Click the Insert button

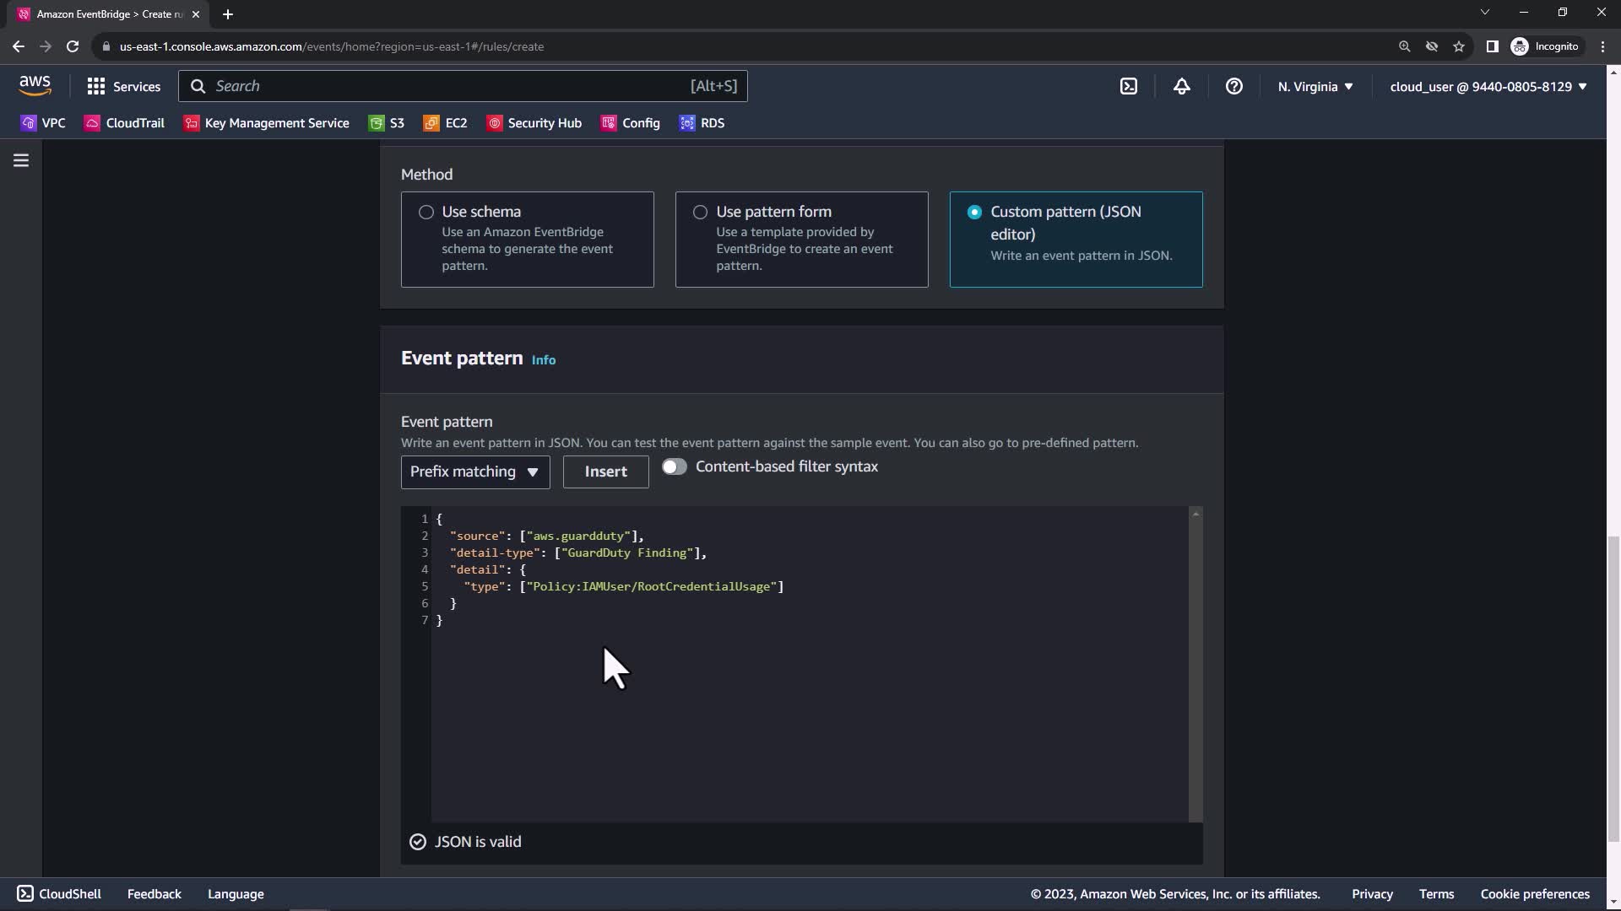pyautogui.click(x=605, y=472)
